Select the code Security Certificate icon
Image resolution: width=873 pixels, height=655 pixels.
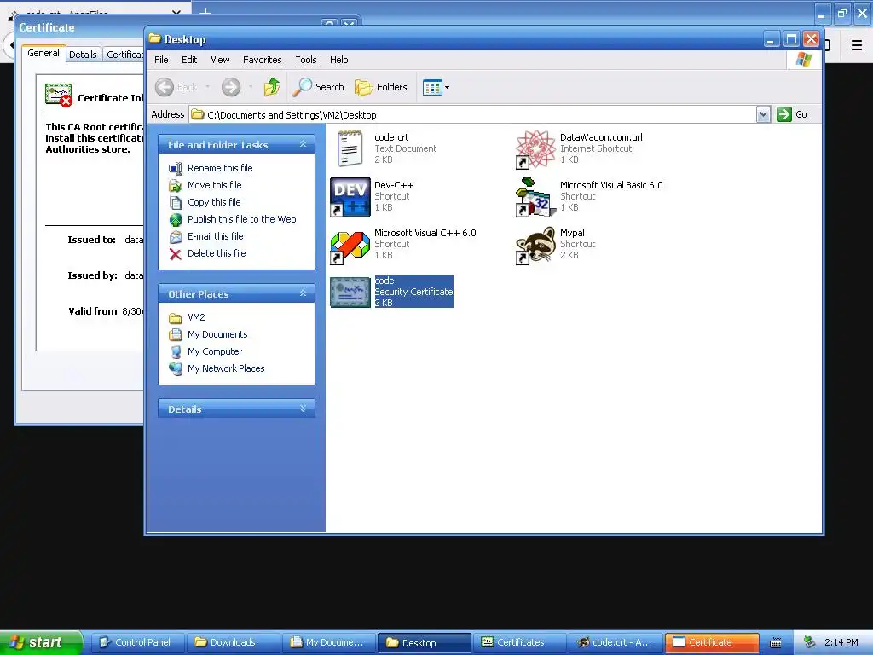[x=350, y=292]
